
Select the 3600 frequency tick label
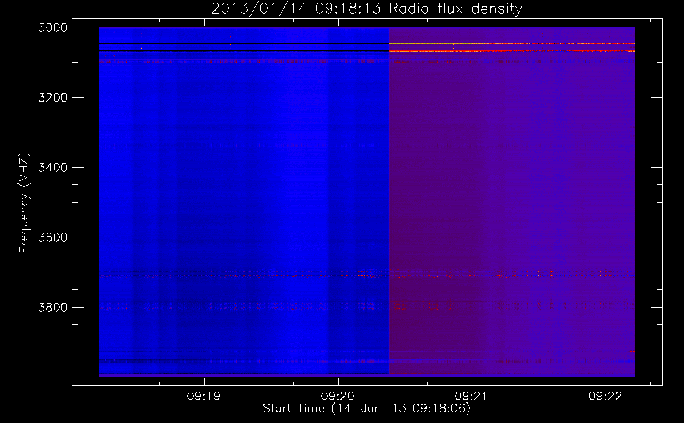[53, 237]
